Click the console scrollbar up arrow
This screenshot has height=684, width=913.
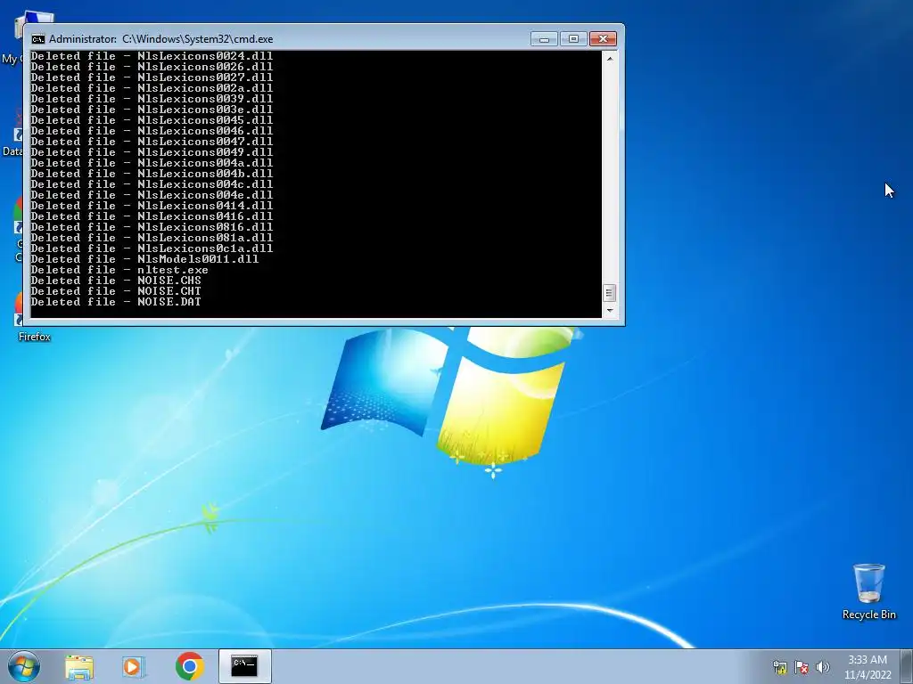pyautogui.click(x=609, y=58)
